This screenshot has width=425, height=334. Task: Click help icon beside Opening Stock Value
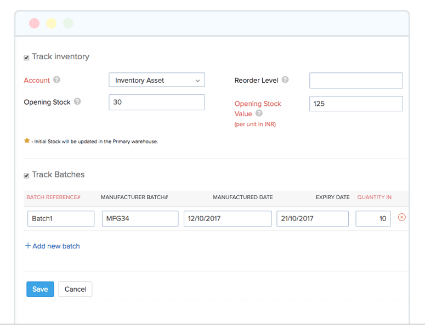pos(259,114)
